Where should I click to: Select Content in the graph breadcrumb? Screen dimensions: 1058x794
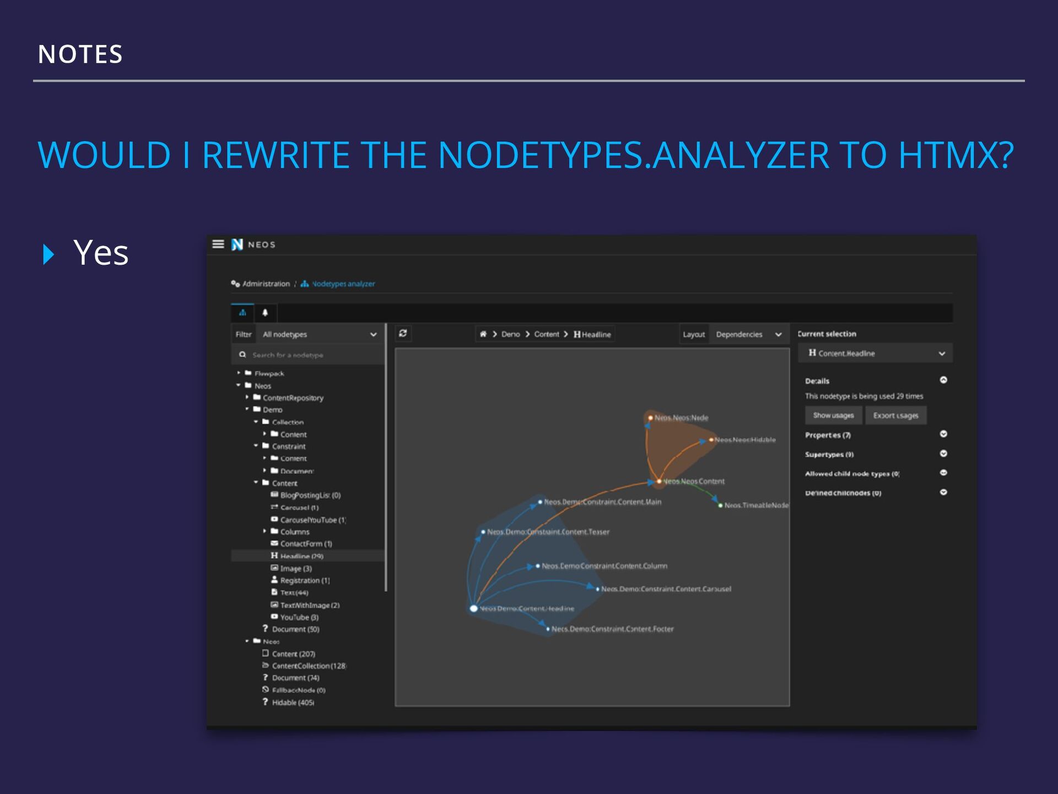point(546,334)
